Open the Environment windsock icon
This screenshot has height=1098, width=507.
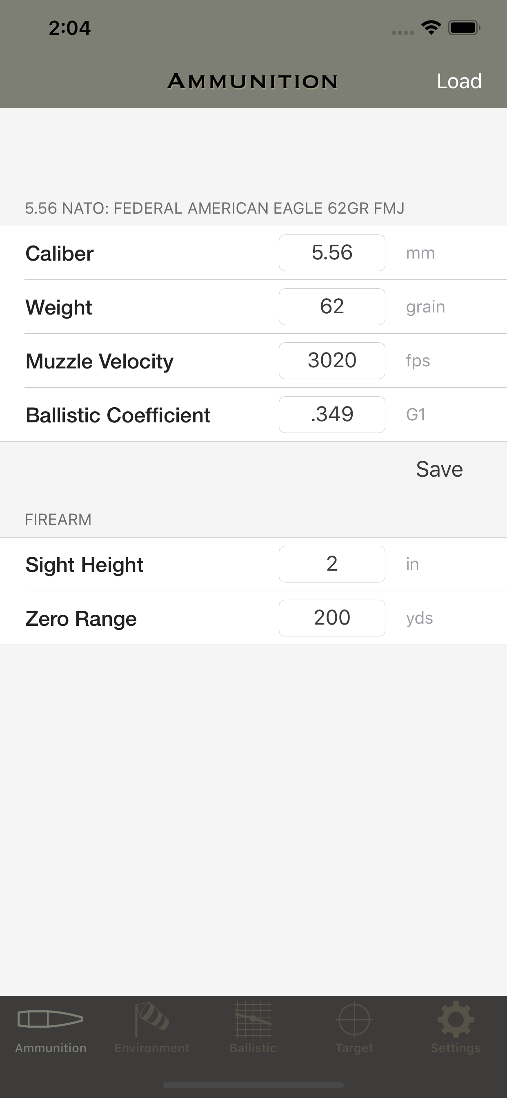tap(152, 1019)
